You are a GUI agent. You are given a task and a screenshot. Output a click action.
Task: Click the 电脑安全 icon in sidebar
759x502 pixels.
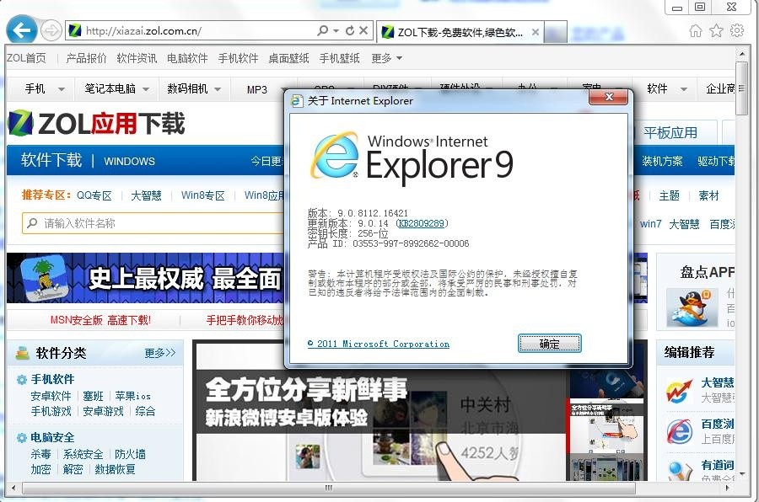click(x=22, y=437)
